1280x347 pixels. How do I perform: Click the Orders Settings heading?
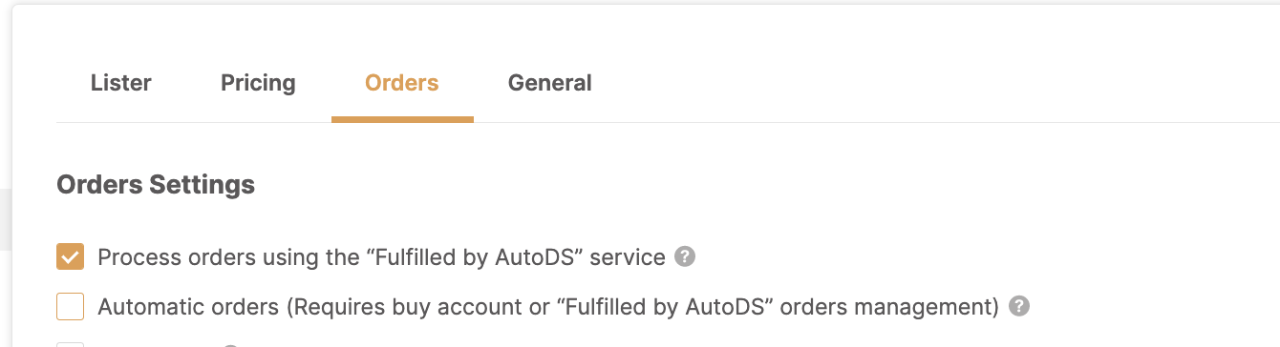click(x=156, y=184)
